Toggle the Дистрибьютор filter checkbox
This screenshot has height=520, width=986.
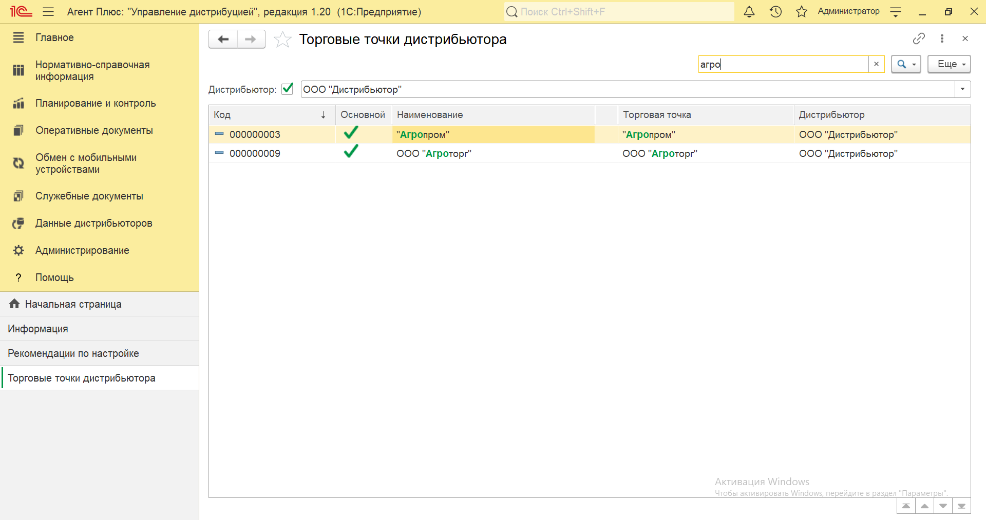[288, 89]
